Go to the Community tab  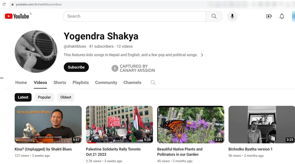click(106, 83)
